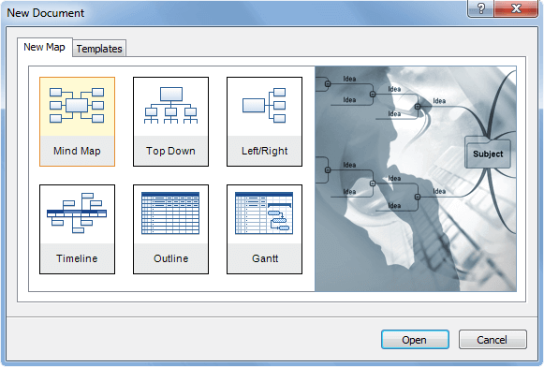Click the Open button
The height and width of the screenshot is (367, 544).
(x=415, y=340)
